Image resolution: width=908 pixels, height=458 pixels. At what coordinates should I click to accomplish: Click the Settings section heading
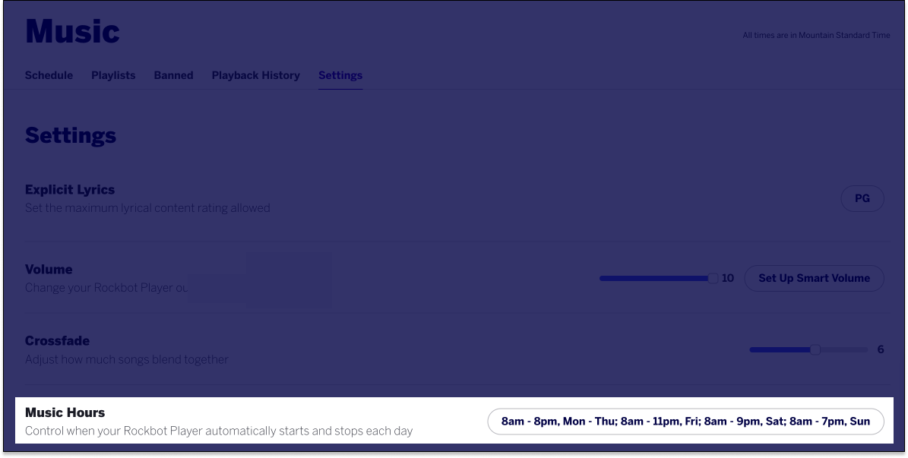click(71, 135)
